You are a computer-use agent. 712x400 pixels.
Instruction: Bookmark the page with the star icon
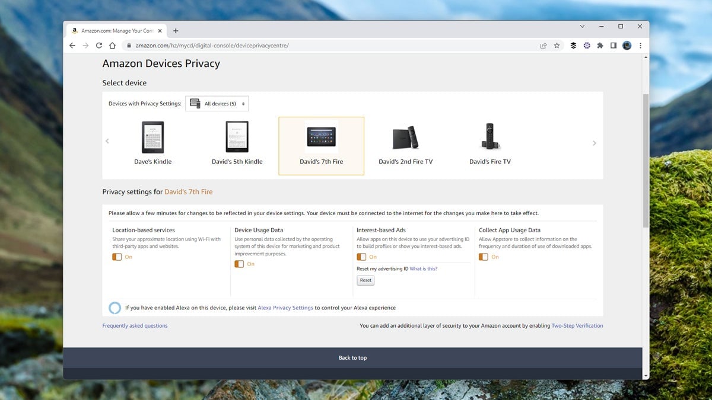coord(557,45)
